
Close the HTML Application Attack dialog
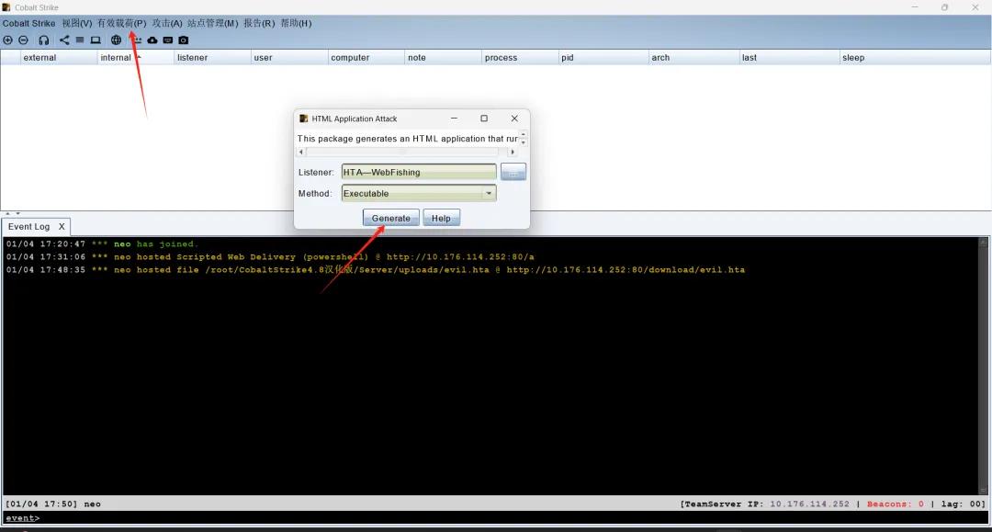514,119
